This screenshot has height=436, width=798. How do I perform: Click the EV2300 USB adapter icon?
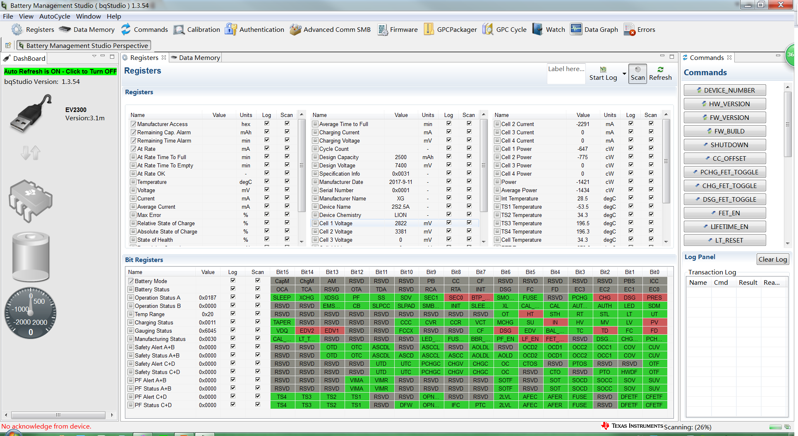(x=31, y=113)
